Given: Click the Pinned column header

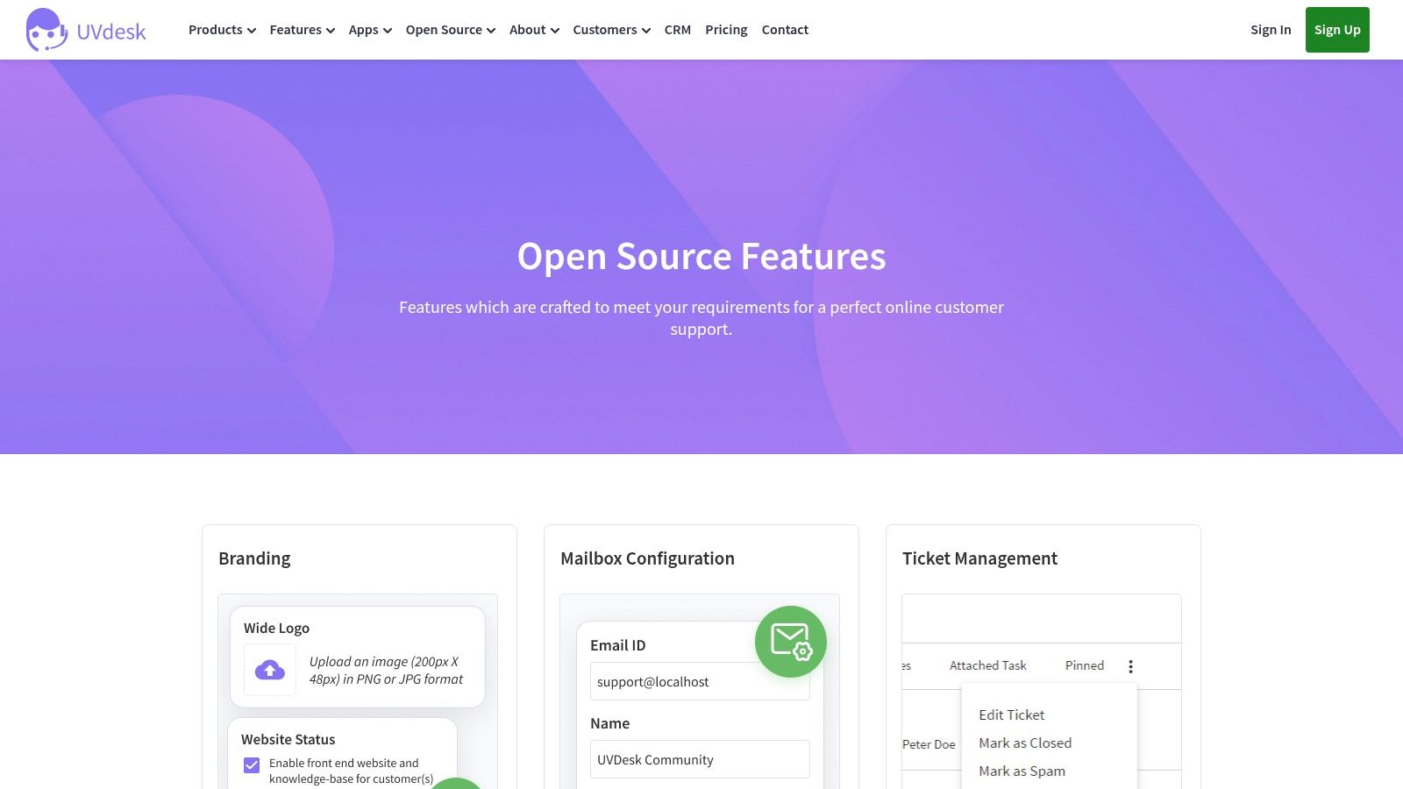Looking at the screenshot, I should 1085,665.
